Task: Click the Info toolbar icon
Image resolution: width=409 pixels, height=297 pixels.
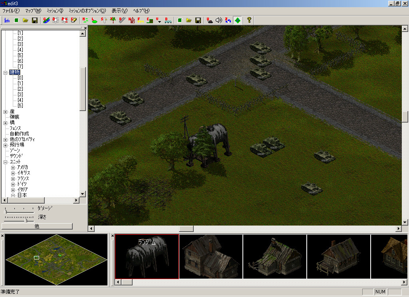Action: 7,20
